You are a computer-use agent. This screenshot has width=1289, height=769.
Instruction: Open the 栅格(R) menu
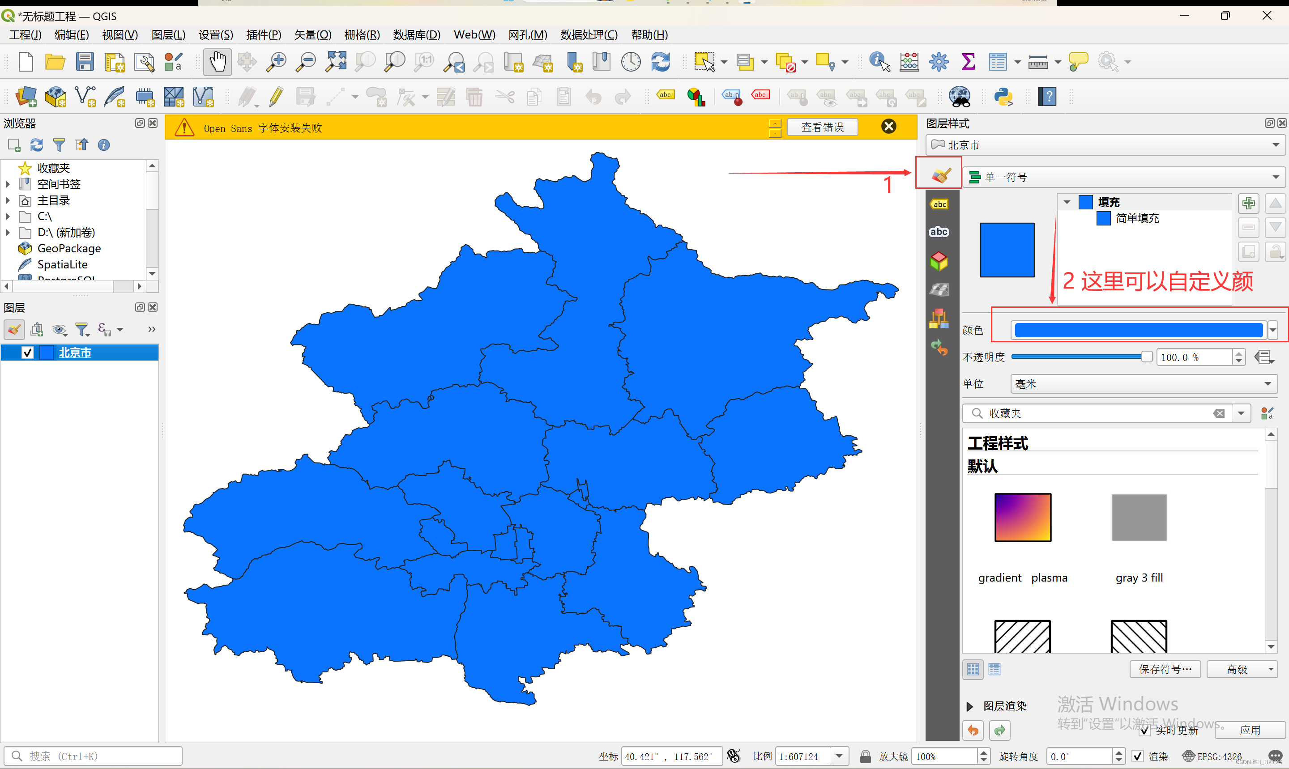pos(362,35)
